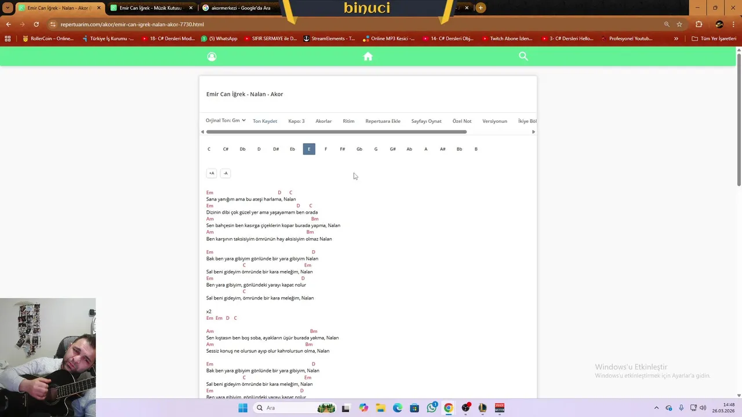
Task: Open Özel Not
Action: click(x=462, y=121)
